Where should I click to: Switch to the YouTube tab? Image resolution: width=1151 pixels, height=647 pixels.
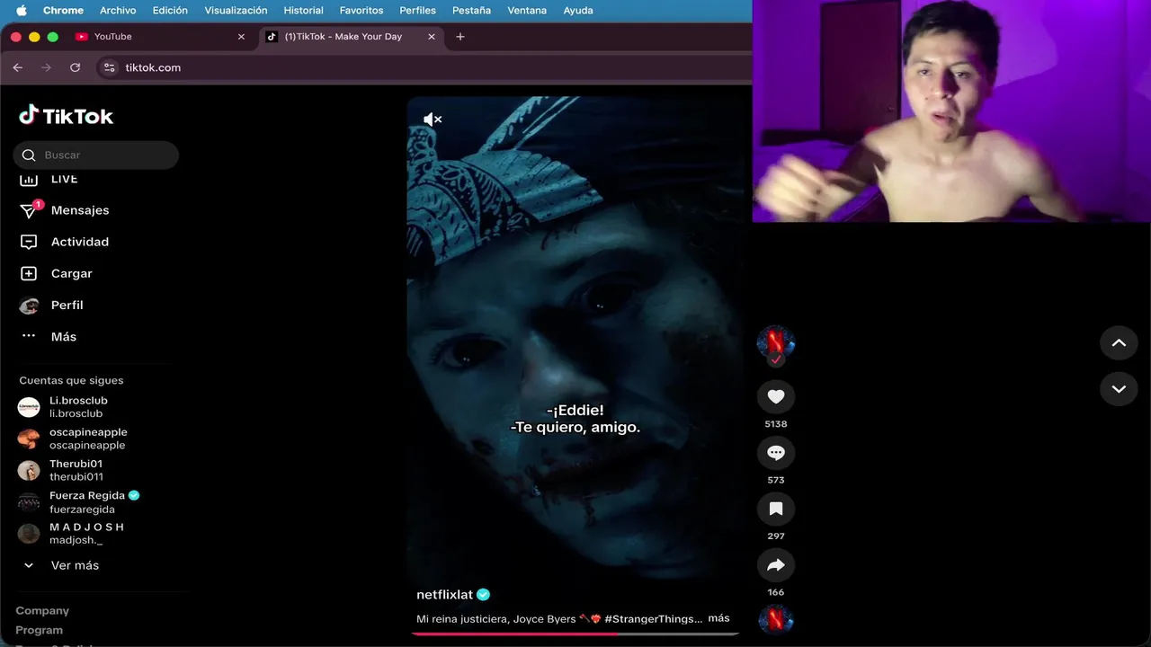160,37
